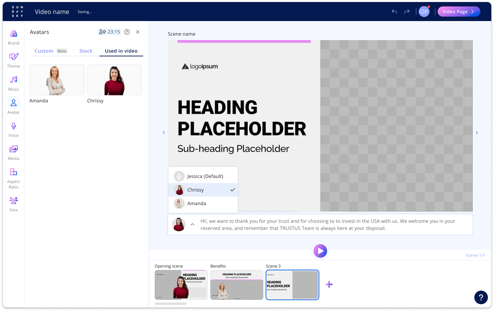Open the Opening scene thumbnail
The height and width of the screenshot is (311, 494).
pyautogui.click(x=181, y=285)
